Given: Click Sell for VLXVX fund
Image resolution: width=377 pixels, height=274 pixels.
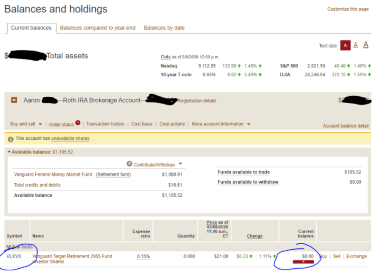Looking at the screenshot, I should pyautogui.click(x=337, y=256).
